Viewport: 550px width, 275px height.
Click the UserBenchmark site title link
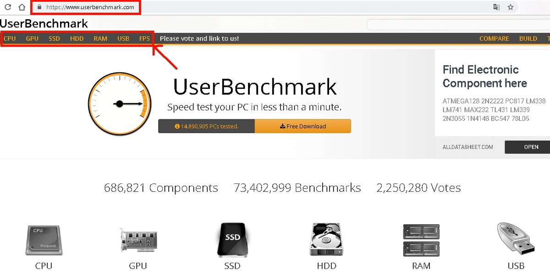pos(44,23)
